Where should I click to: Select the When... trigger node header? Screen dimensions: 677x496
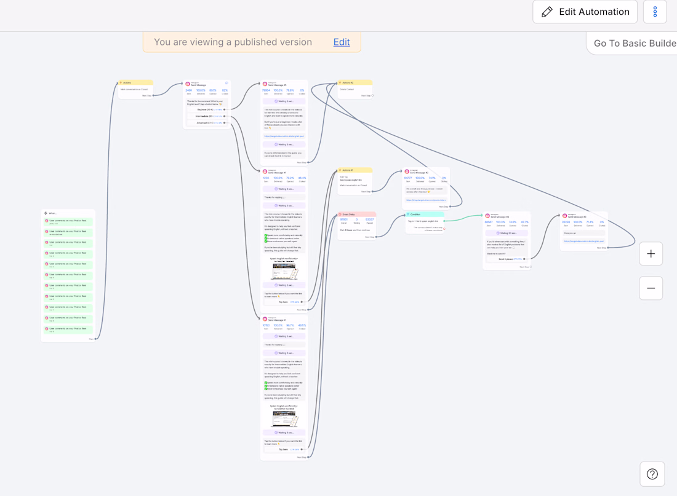[x=68, y=213]
